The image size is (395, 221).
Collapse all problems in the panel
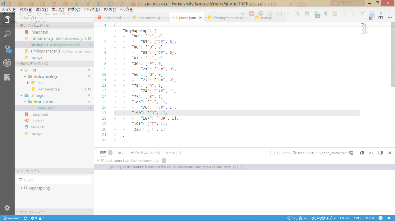point(362,153)
